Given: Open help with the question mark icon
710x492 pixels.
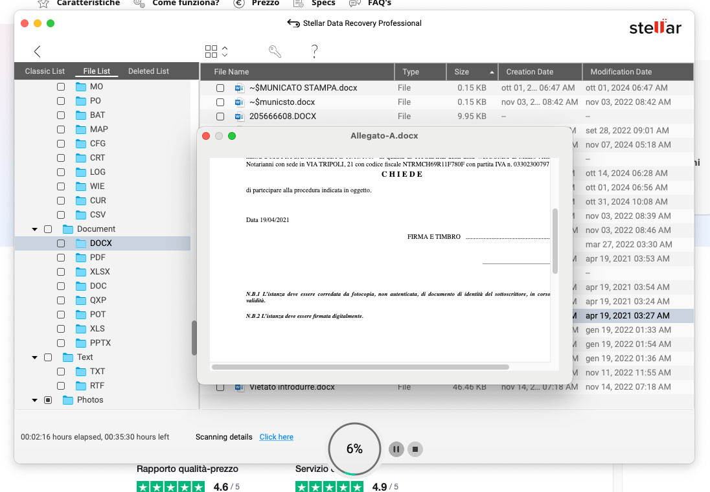Looking at the screenshot, I should click(314, 52).
